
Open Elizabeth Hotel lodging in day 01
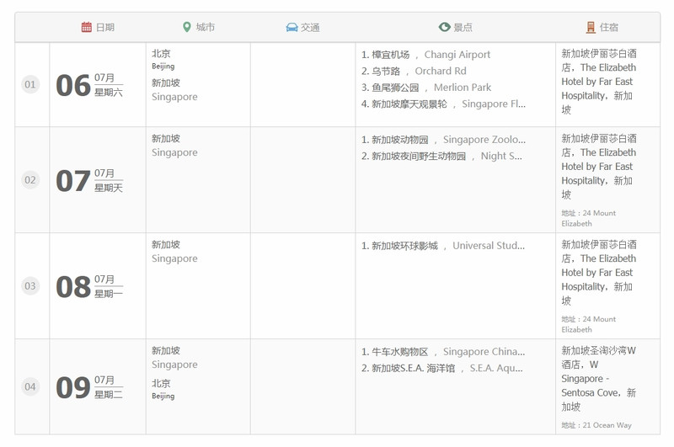point(599,82)
